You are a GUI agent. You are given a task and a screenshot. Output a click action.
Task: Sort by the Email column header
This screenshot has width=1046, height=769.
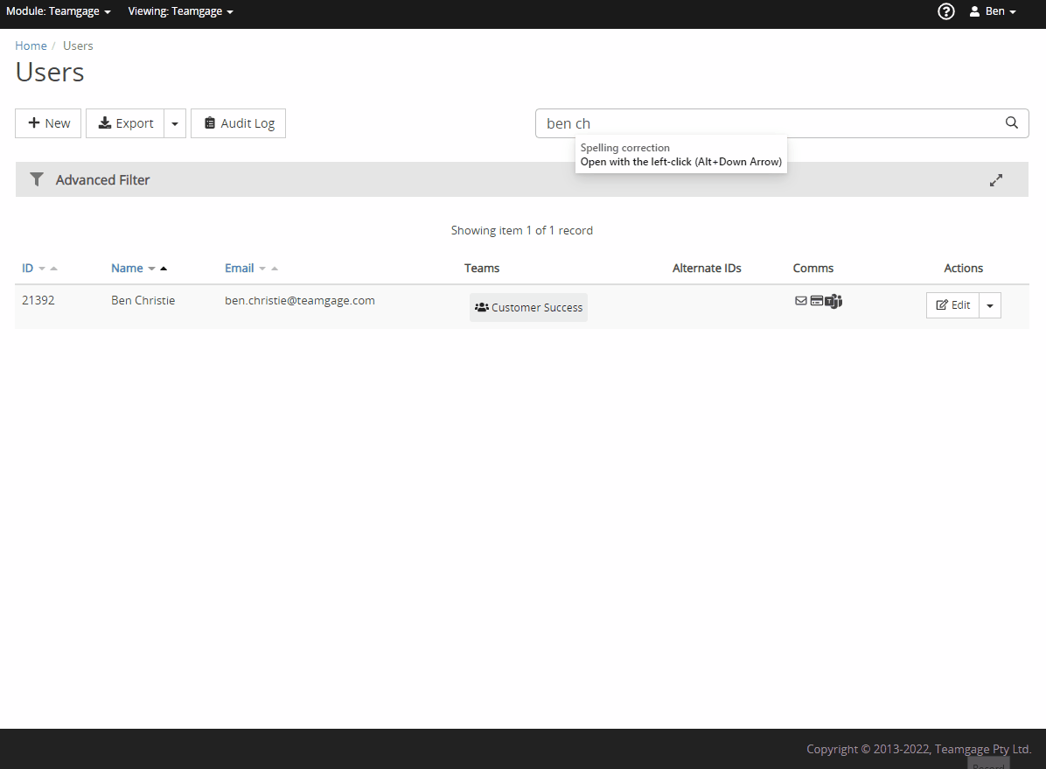239,268
